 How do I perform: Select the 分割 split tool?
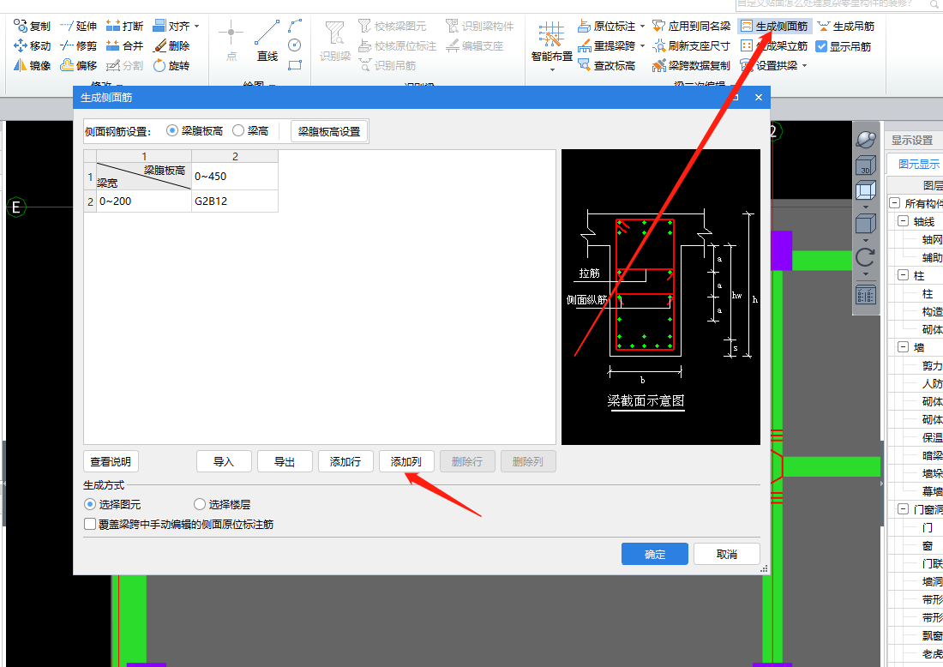(124, 65)
